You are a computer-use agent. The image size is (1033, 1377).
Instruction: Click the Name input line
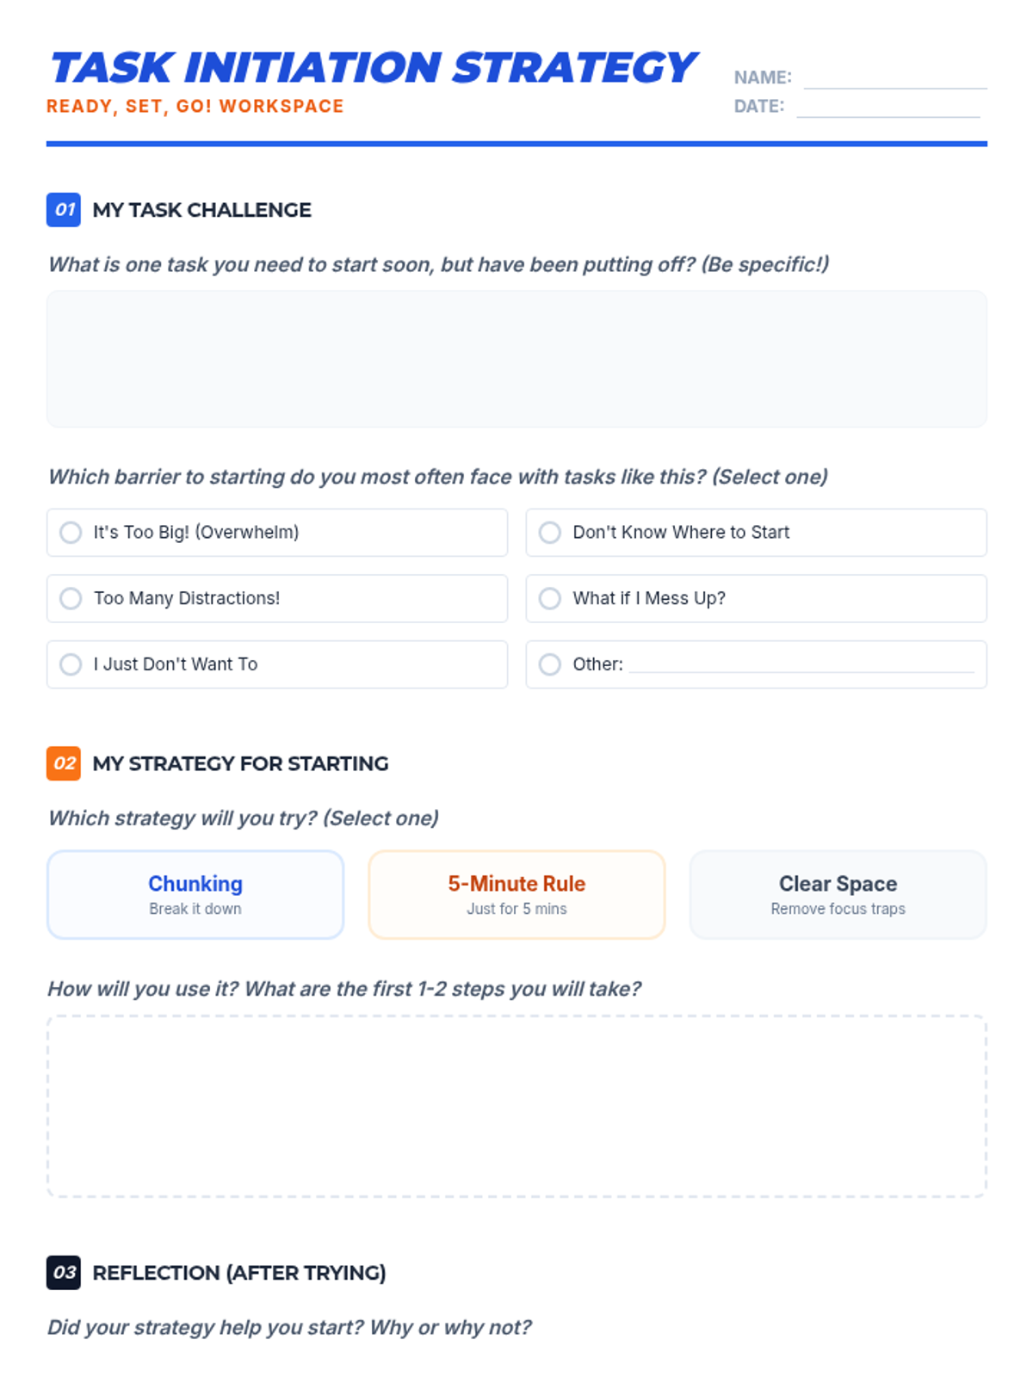click(895, 77)
